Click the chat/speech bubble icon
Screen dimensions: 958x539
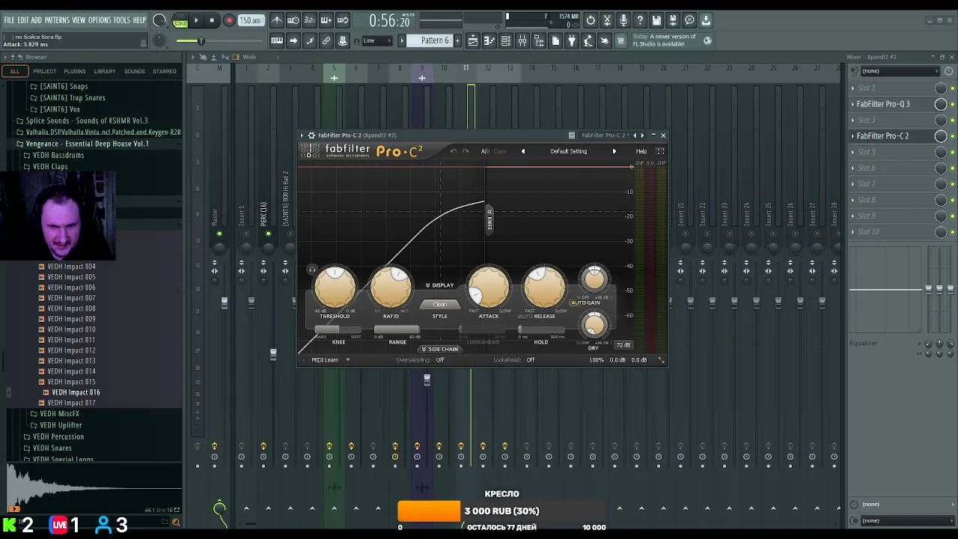coord(689,20)
